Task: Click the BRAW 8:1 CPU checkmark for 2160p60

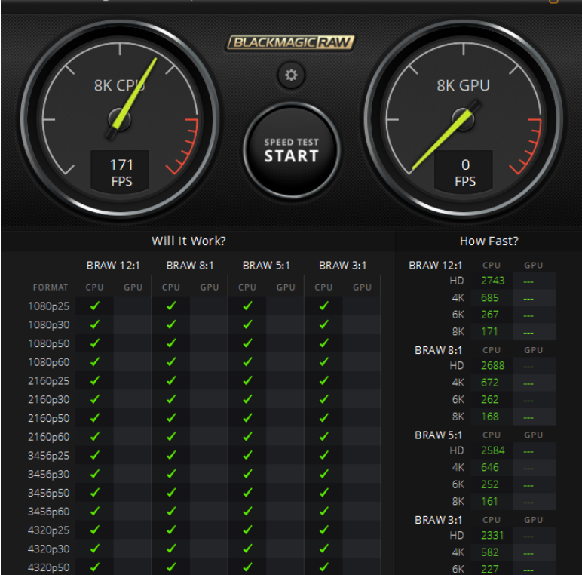Action: (171, 436)
